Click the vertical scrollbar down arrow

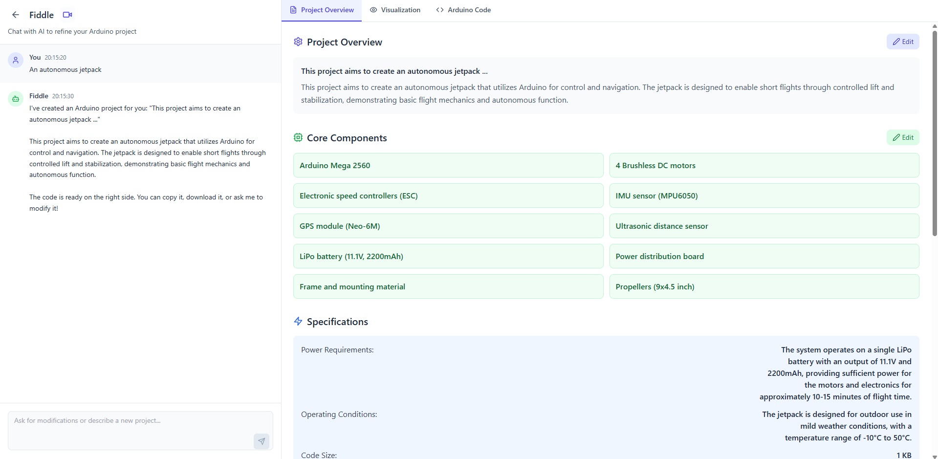(935, 456)
